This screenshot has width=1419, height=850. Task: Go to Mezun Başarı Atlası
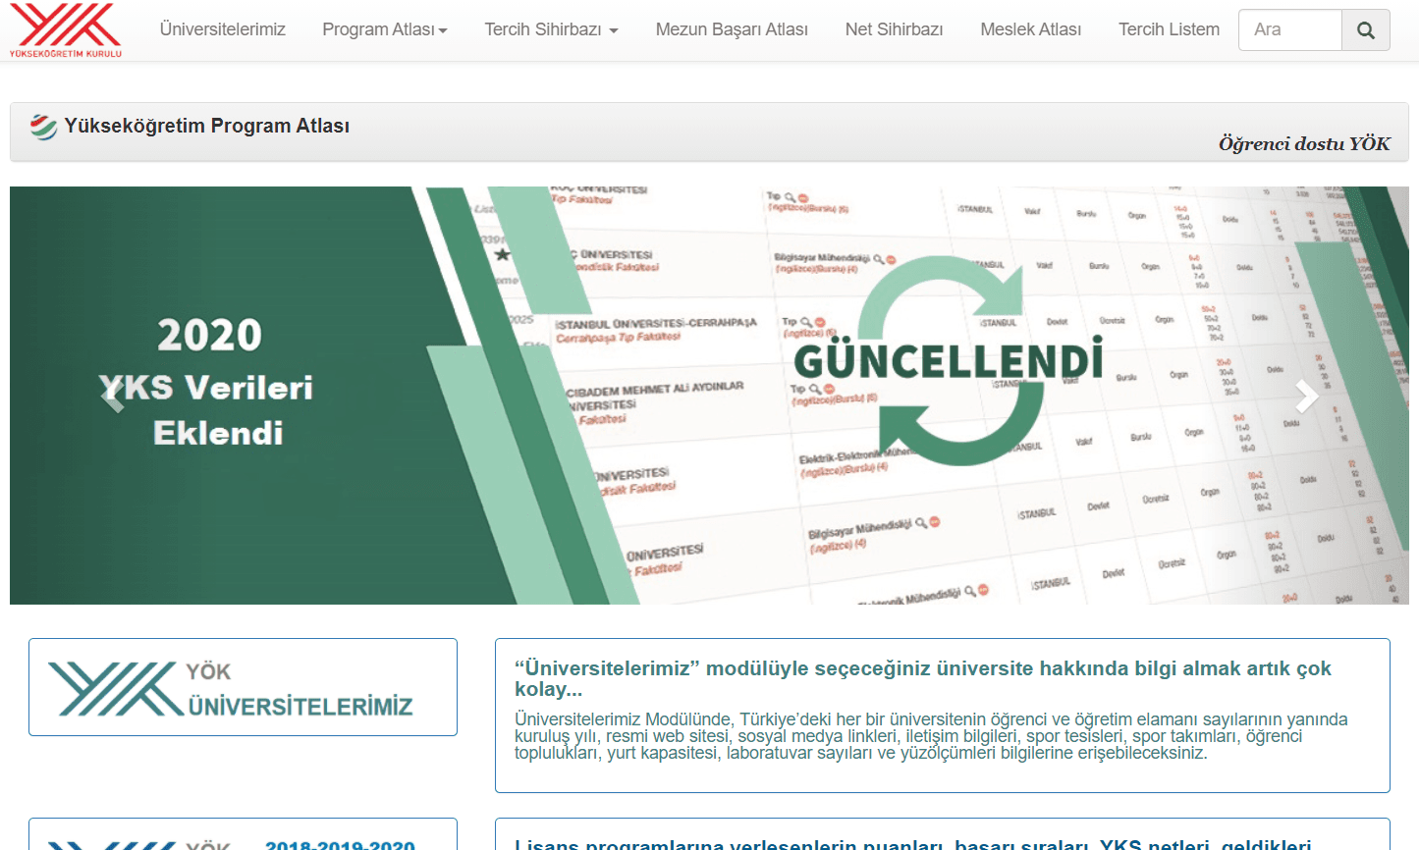point(732,29)
